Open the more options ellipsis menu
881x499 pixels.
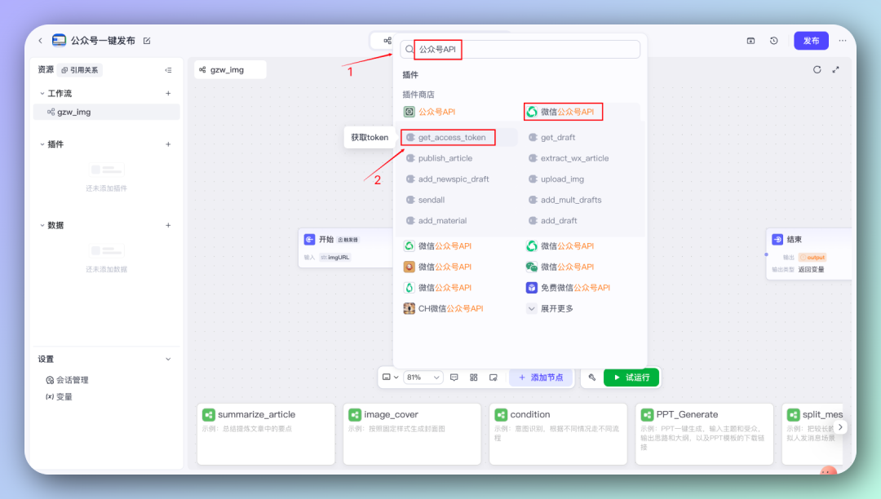[842, 41]
